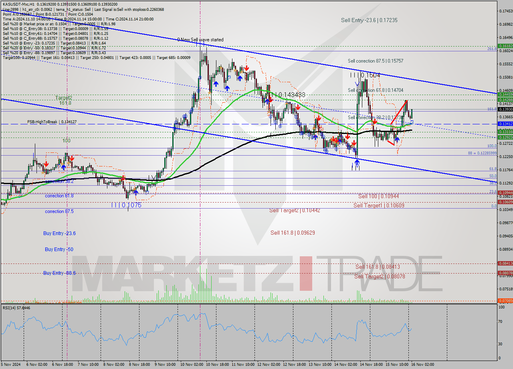This screenshot has height=369, width=513.
Task: Click 'Sell correction 87.5 | 0.15757' label
Action: (376, 61)
